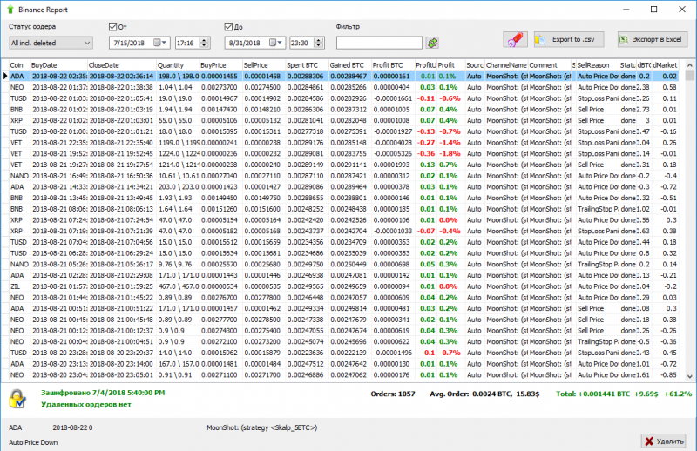
Task: Open the To date calendar picker
Action: (274, 43)
